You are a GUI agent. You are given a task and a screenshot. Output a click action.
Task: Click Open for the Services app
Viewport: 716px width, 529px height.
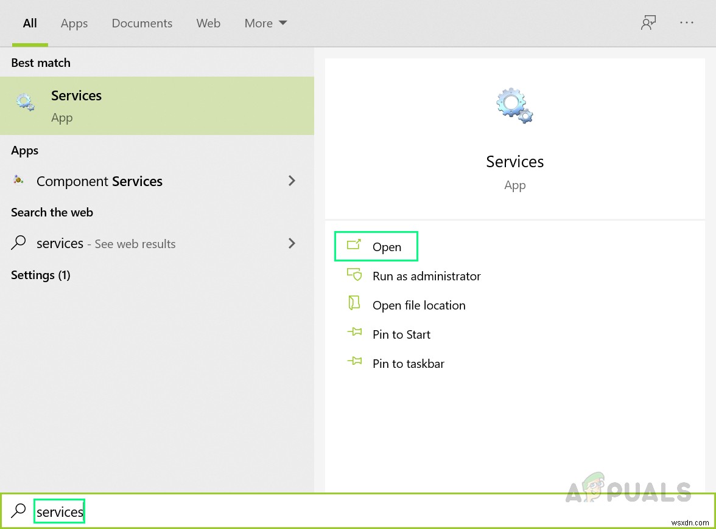(x=376, y=246)
